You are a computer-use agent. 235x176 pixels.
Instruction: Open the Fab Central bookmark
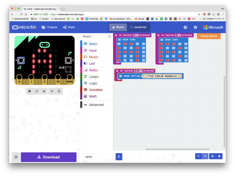click(x=58, y=19)
